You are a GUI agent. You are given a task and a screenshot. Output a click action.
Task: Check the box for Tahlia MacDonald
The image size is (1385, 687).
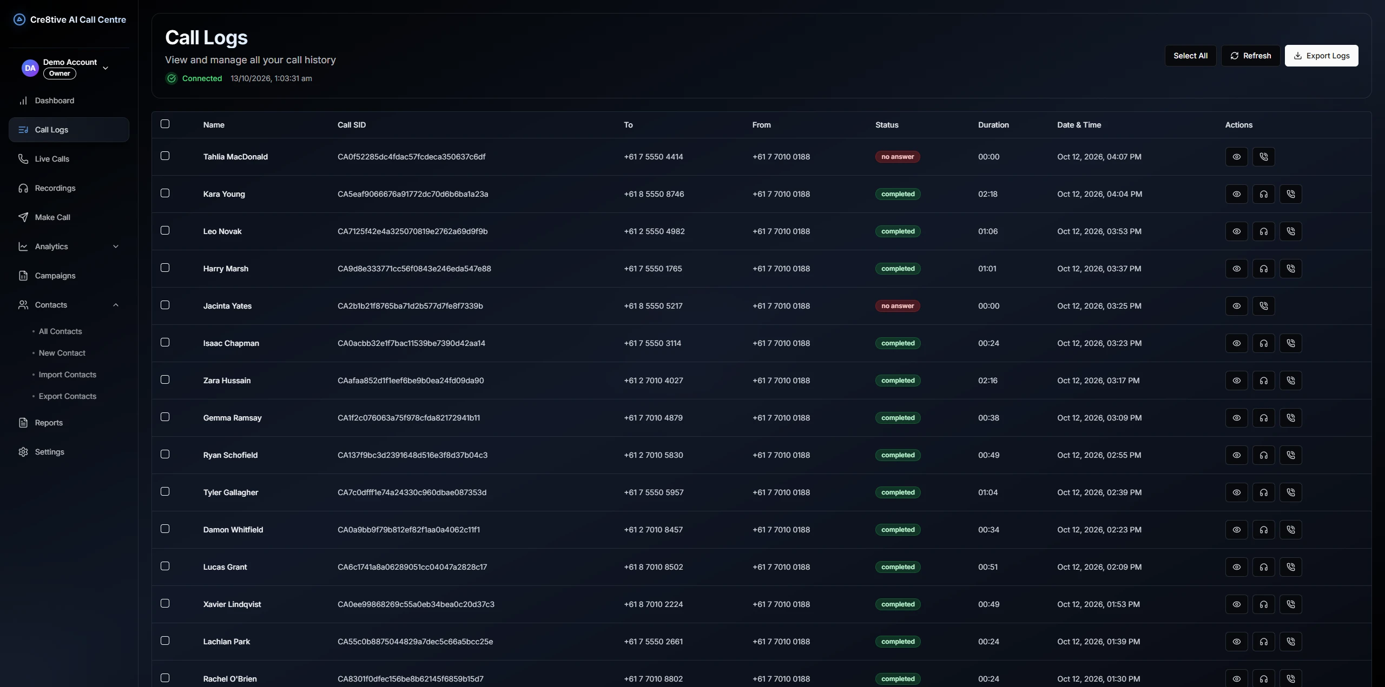point(165,156)
